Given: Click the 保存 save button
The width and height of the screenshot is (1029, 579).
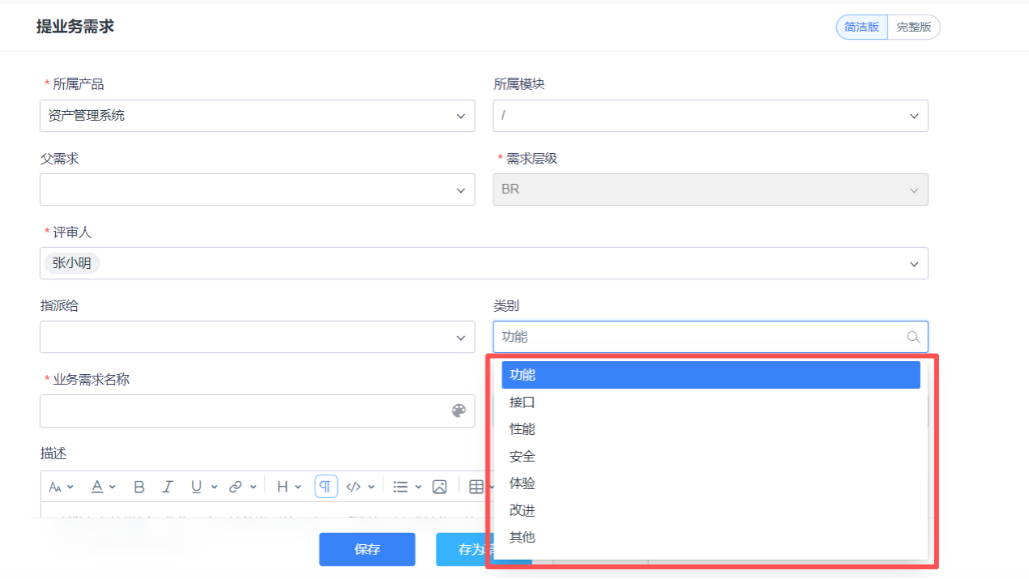Looking at the screenshot, I should [x=367, y=549].
